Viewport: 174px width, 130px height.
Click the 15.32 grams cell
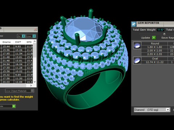click(x=7, y=75)
